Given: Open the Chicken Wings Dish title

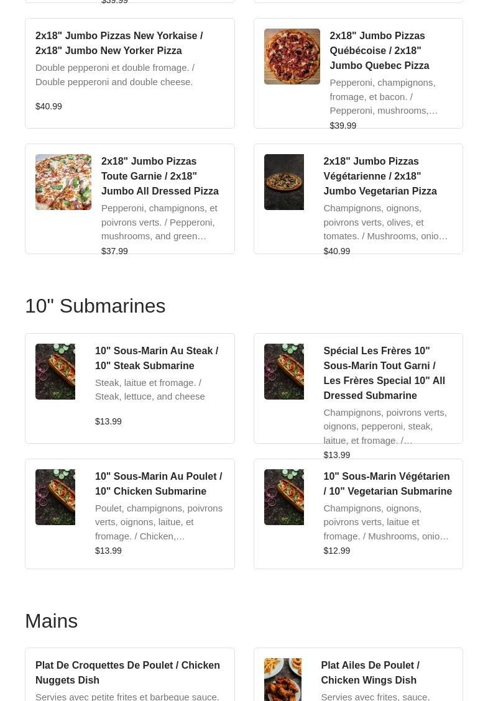Looking at the screenshot, I should (x=370, y=672).
